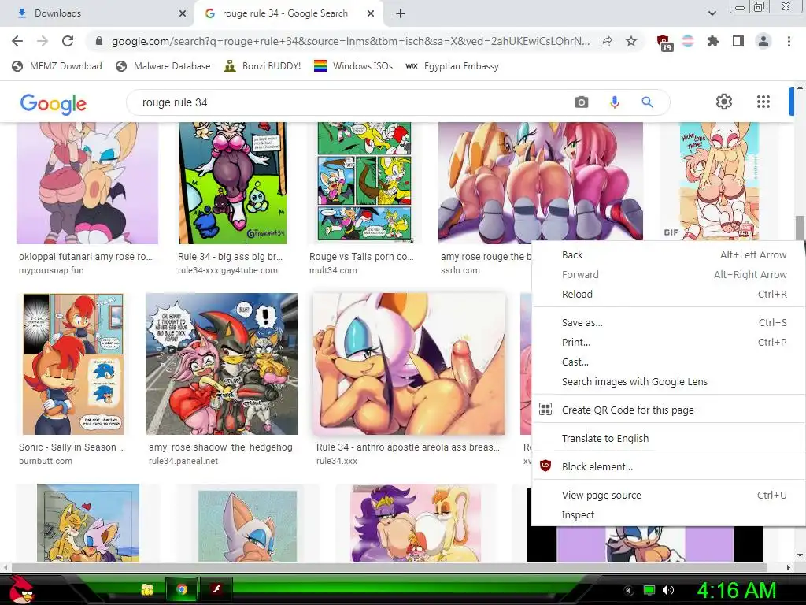
Task: Click the 4:16 AM taskbar clock
Action: pos(736,590)
